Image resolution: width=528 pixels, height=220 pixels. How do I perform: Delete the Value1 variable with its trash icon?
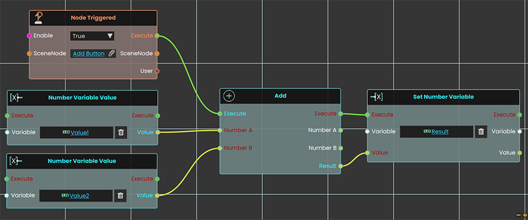[121, 132]
